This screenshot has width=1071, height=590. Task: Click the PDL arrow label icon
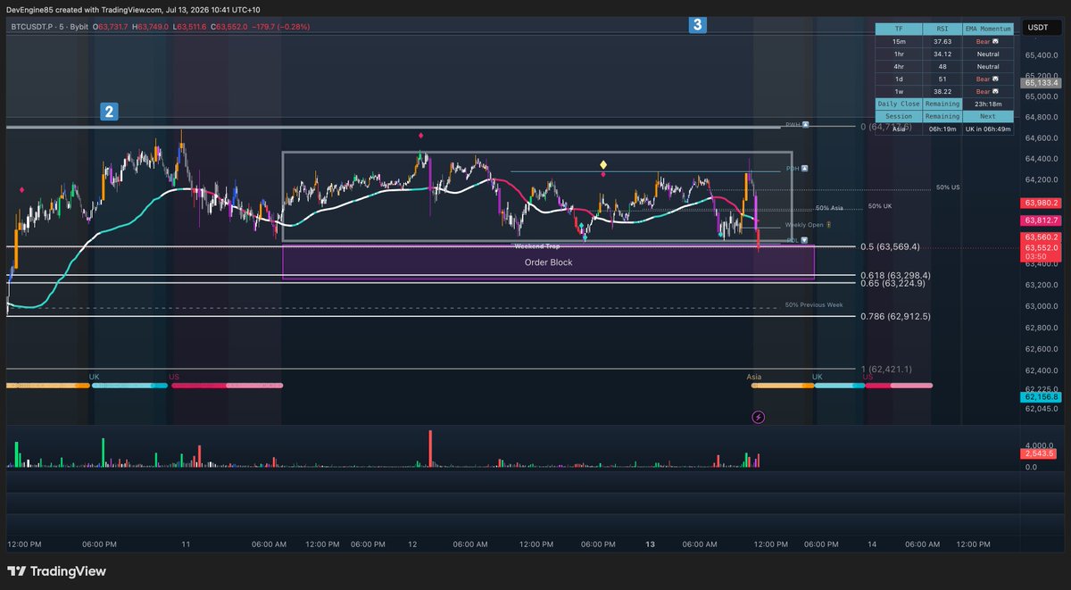click(x=804, y=240)
